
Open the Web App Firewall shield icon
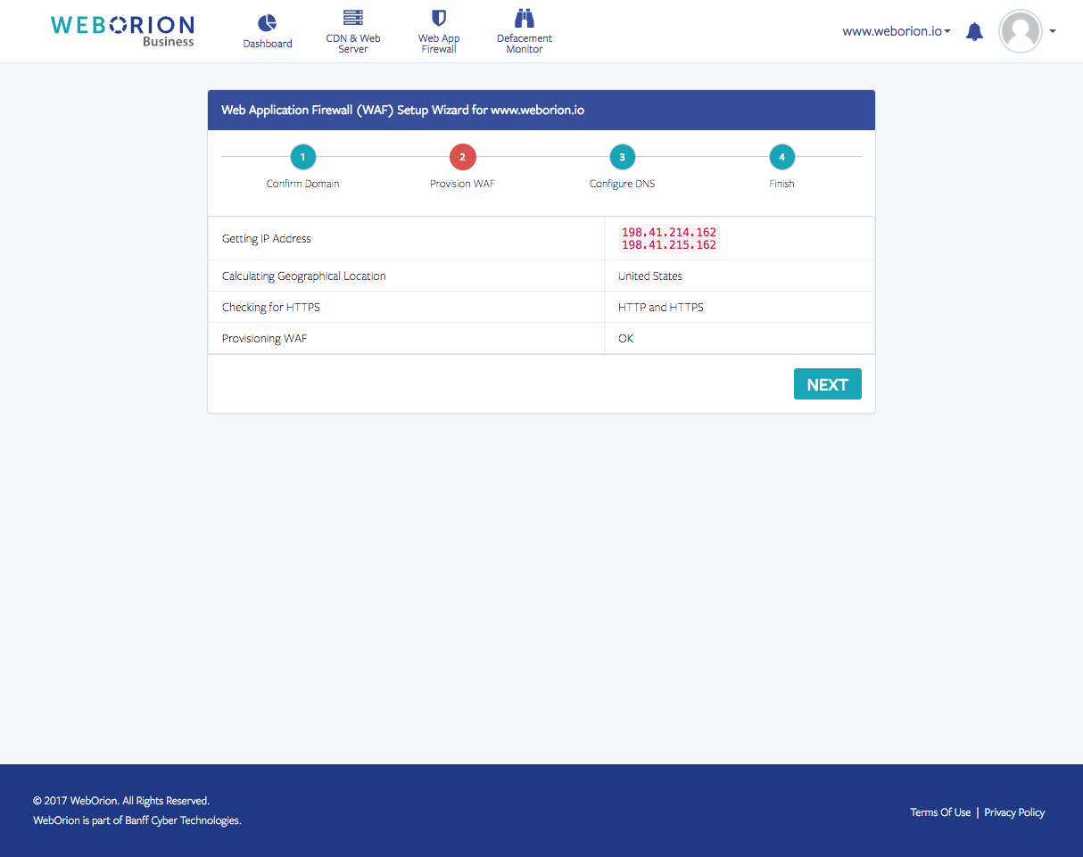pos(438,19)
